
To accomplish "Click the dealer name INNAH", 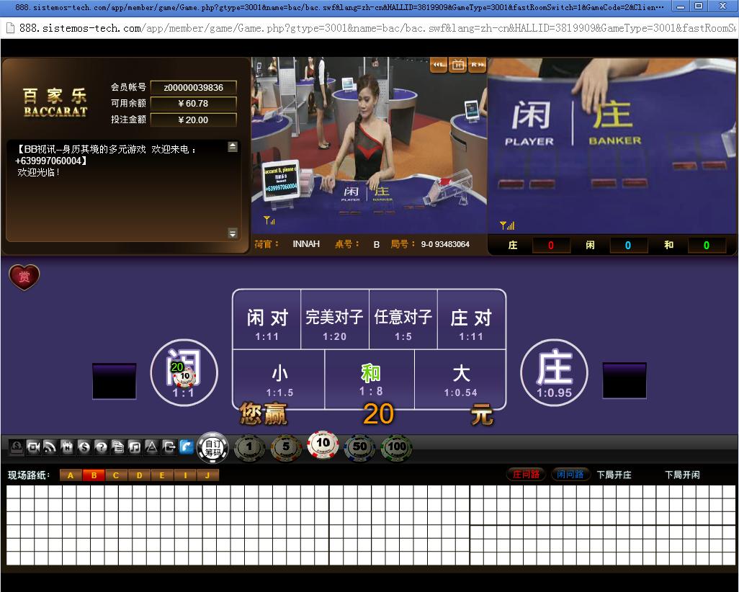I will click(x=306, y=244).
